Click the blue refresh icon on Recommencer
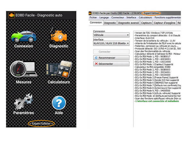This screenshot has width=186, height=141. pyautogui.click(x=96, y=58)
